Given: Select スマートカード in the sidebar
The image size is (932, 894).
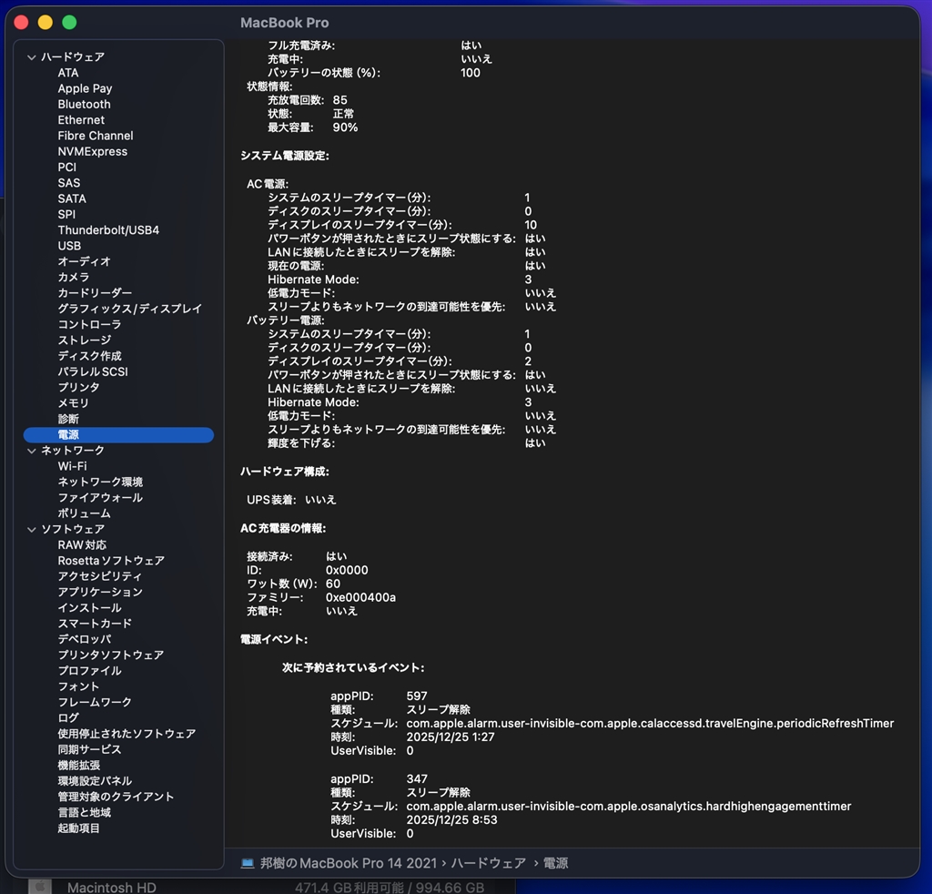Looking at the screenshot, I should [x=95, y=624].
